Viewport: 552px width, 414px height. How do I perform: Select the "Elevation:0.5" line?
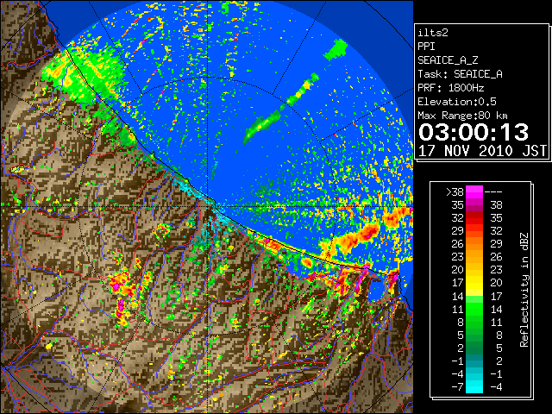point(457,102)
